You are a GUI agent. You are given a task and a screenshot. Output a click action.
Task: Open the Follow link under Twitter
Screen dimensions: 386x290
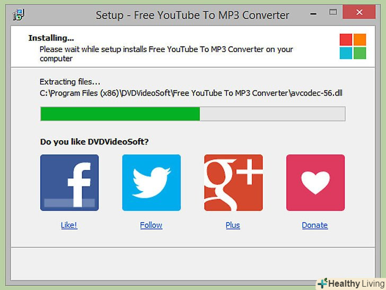[151, 225]
